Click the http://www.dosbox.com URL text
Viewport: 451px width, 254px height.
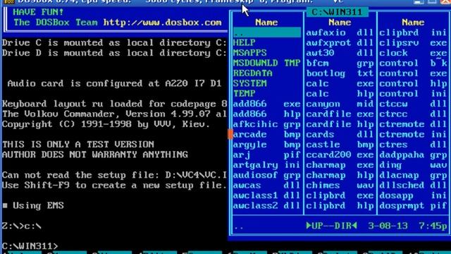163,23
